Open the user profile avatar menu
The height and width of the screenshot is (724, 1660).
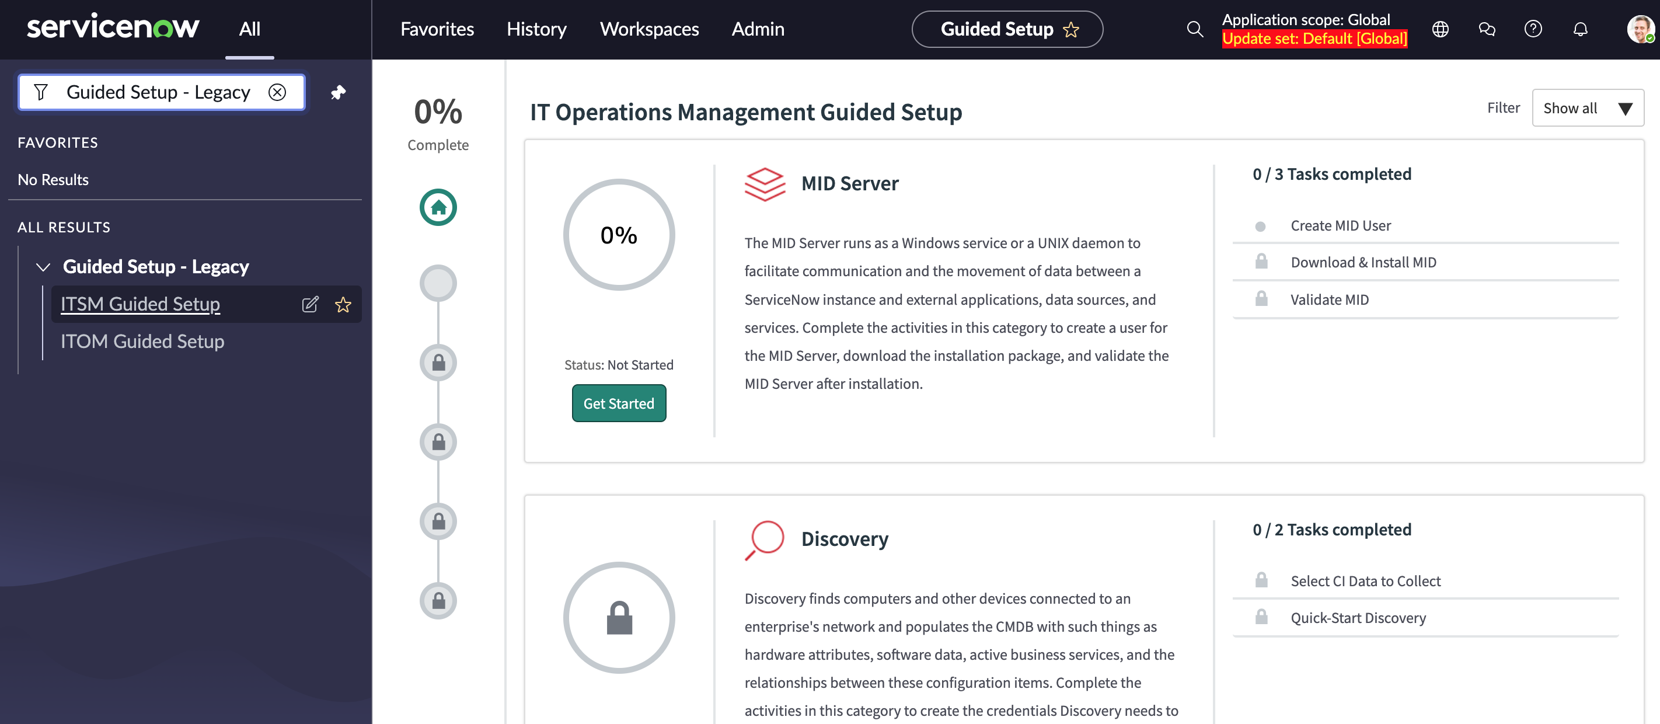[1639, 29]
